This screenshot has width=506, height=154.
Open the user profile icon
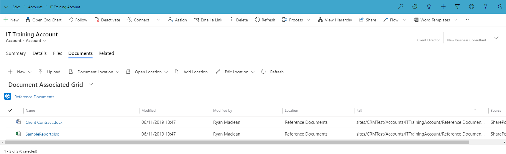(500, 6)
